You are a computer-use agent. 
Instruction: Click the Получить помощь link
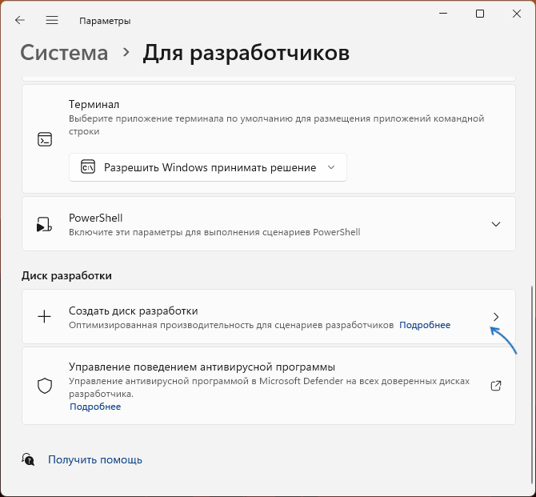coord(95,459)
